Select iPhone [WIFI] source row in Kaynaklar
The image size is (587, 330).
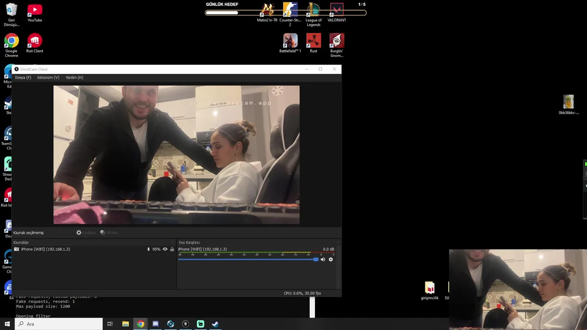point(94,249)
